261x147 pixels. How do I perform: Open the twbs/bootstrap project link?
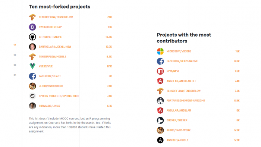click(x=50, y=27)
